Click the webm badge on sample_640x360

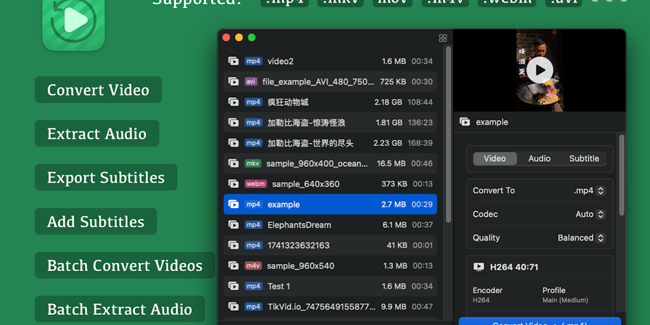(x=256, y=184)
